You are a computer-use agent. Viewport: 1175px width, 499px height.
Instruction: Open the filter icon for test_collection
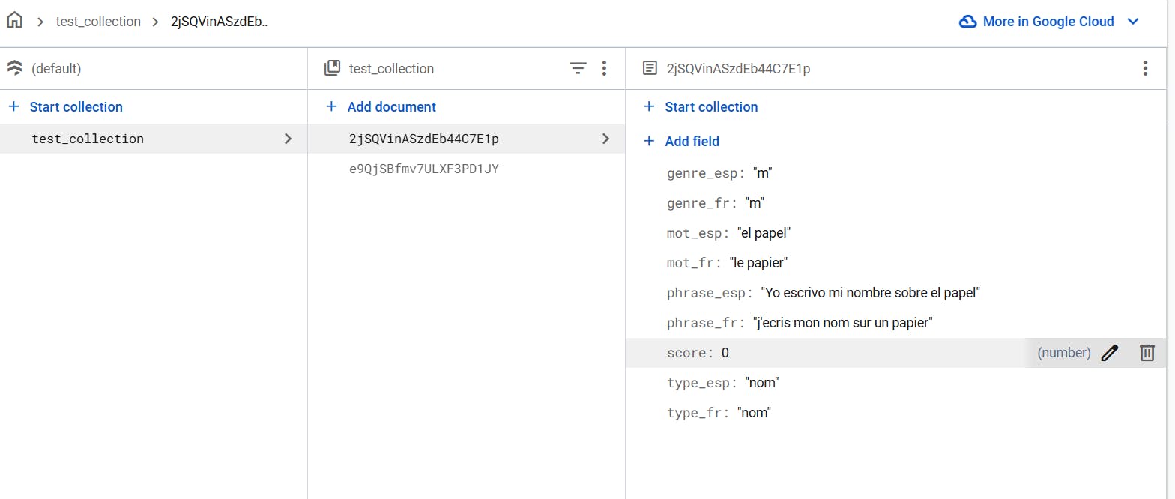(x=578, y=69)
